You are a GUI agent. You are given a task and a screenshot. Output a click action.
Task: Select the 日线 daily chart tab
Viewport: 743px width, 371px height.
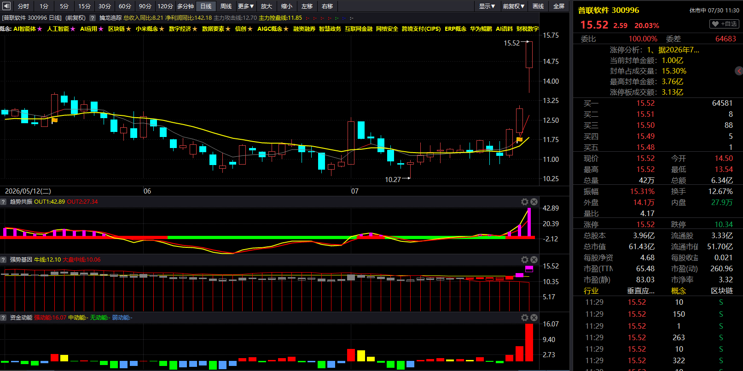[x=206, y=6]
